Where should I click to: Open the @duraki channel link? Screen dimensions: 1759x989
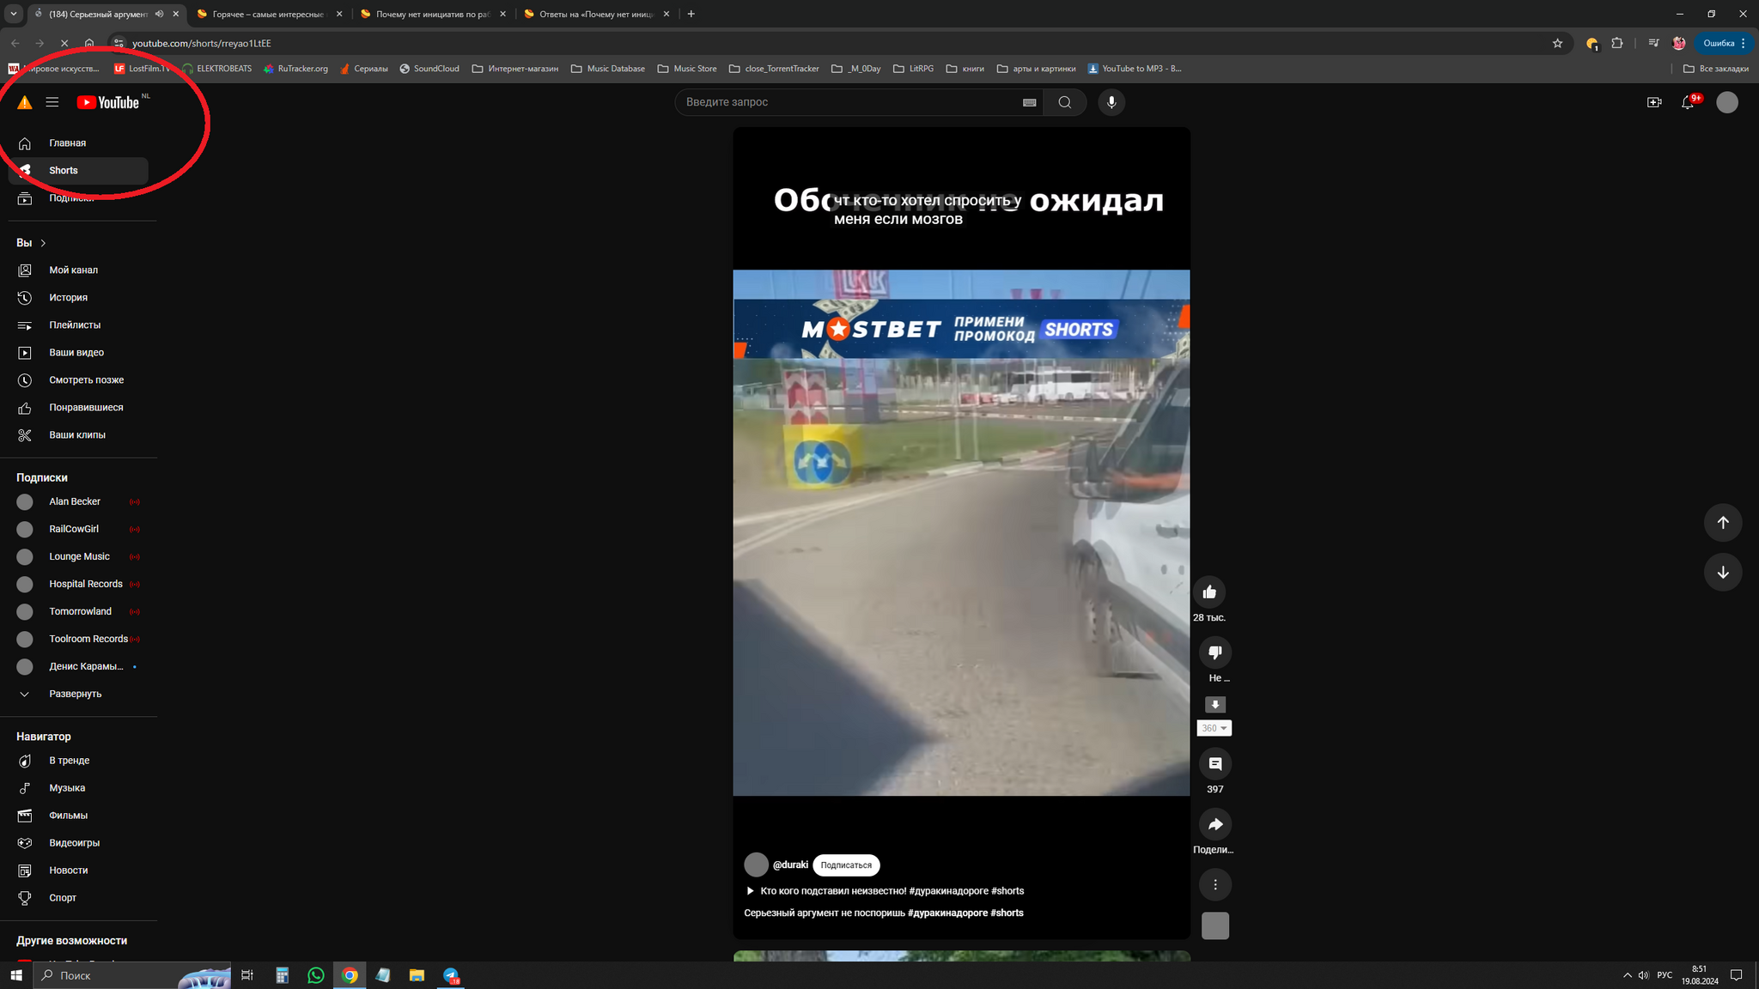(x=790, y=865)
